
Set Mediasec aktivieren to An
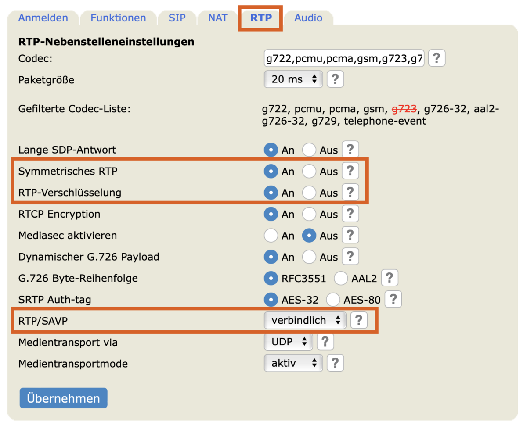271,236
